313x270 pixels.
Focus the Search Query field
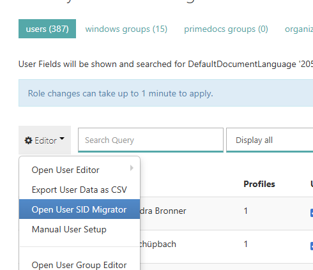pyautogui.click(x=151, y=140)
